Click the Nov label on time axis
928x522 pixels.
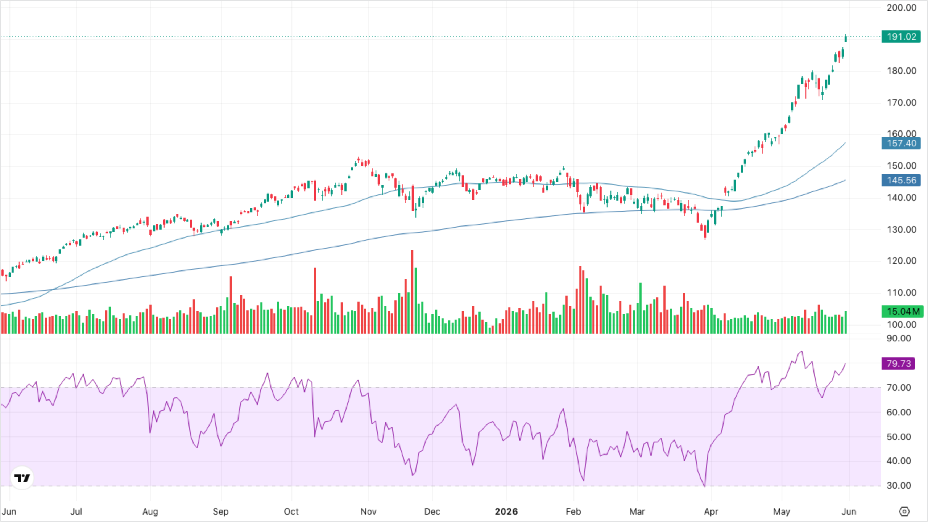click(368, 511)
